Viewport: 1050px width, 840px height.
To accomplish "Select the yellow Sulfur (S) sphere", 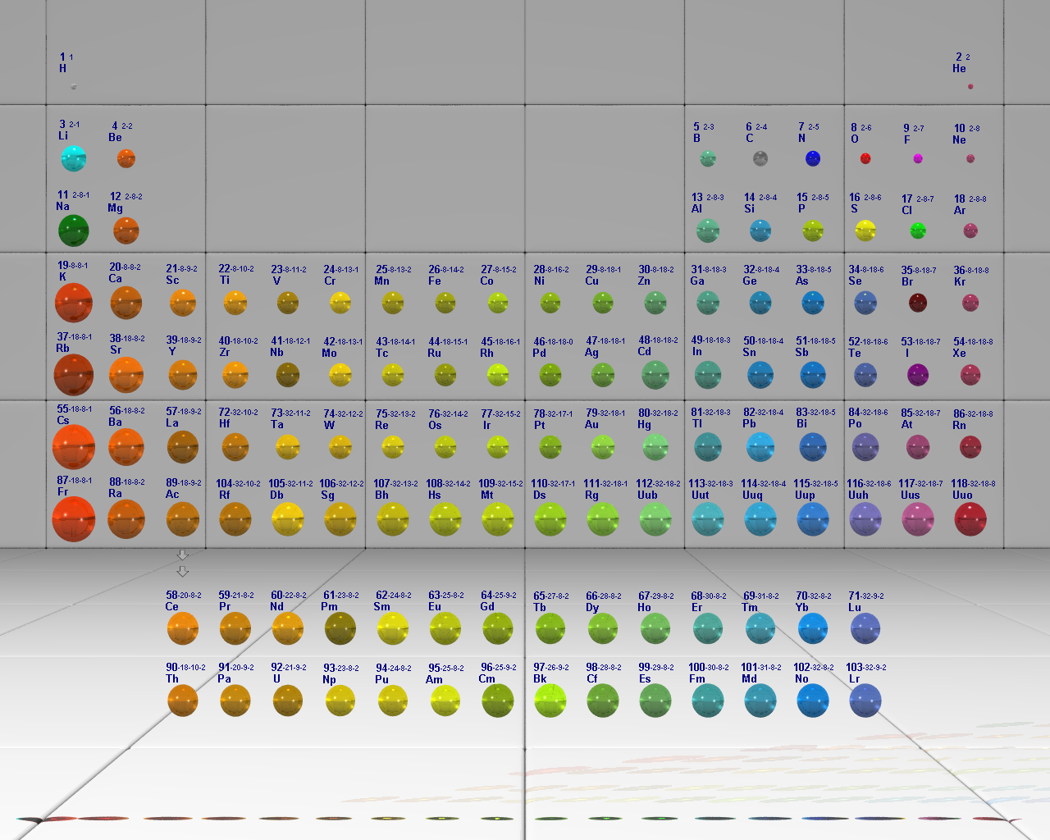I will click(865, 231).
